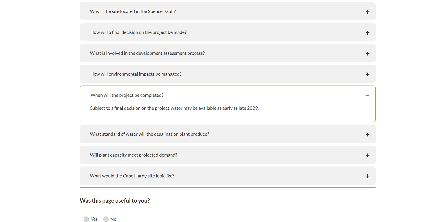The width and height of the screenshot is (442, 222).
Task: Select the Yes radio button
Action: (x=86, y=219)
